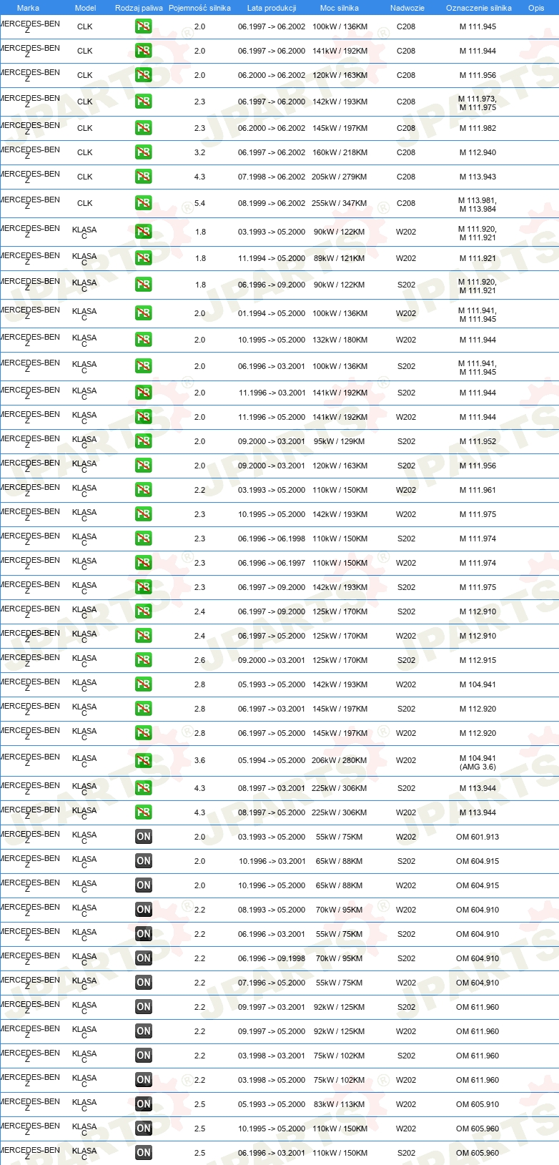This screenshot has width=559, height=1165.
Task: Click petrol icon in 2.8 M 104.941 193KM row
Action: pos(144,684)
